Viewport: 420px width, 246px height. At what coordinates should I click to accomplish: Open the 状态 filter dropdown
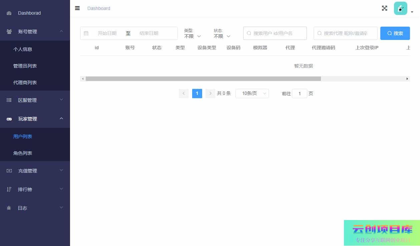(x=222, y=36)
